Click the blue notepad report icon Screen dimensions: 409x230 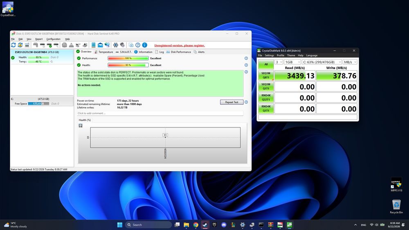pos(93,45)
